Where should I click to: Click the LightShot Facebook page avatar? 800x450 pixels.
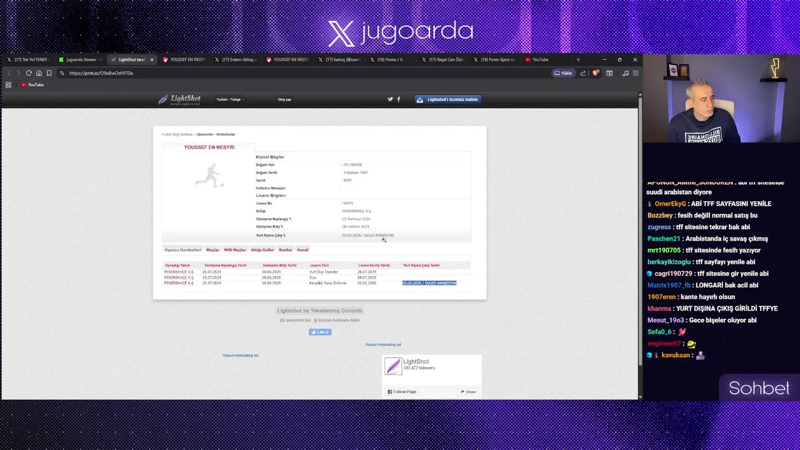pyautogui.click(x=393, y=366)
